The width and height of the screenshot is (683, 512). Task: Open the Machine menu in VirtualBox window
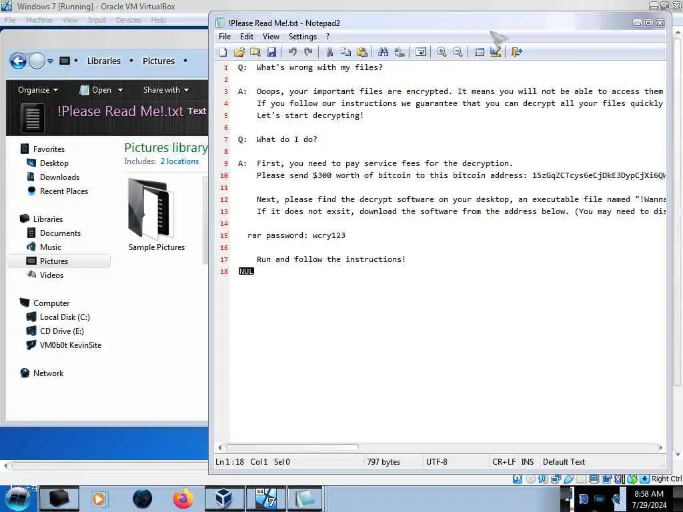(x=39, y=20)
